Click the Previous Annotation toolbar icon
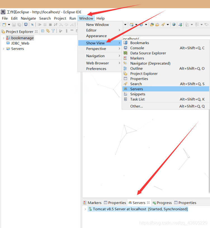210x228 pixels. click(x=197, y=25)
